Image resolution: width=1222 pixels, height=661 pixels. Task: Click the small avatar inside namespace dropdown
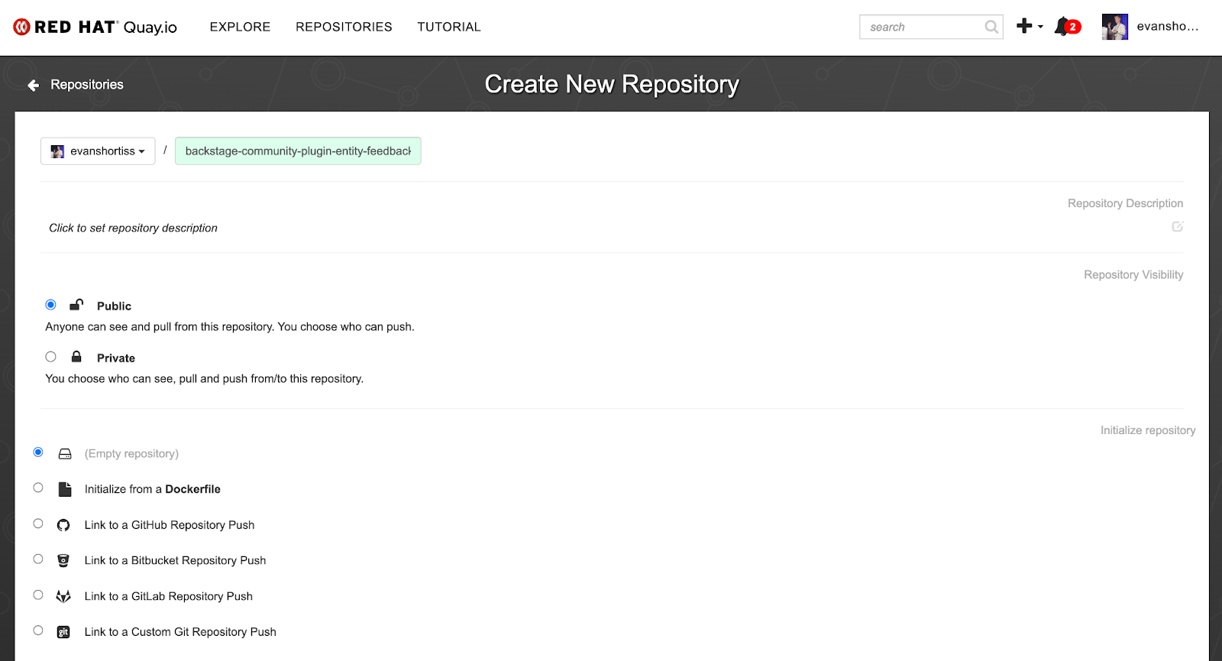[x=57, y=151]
